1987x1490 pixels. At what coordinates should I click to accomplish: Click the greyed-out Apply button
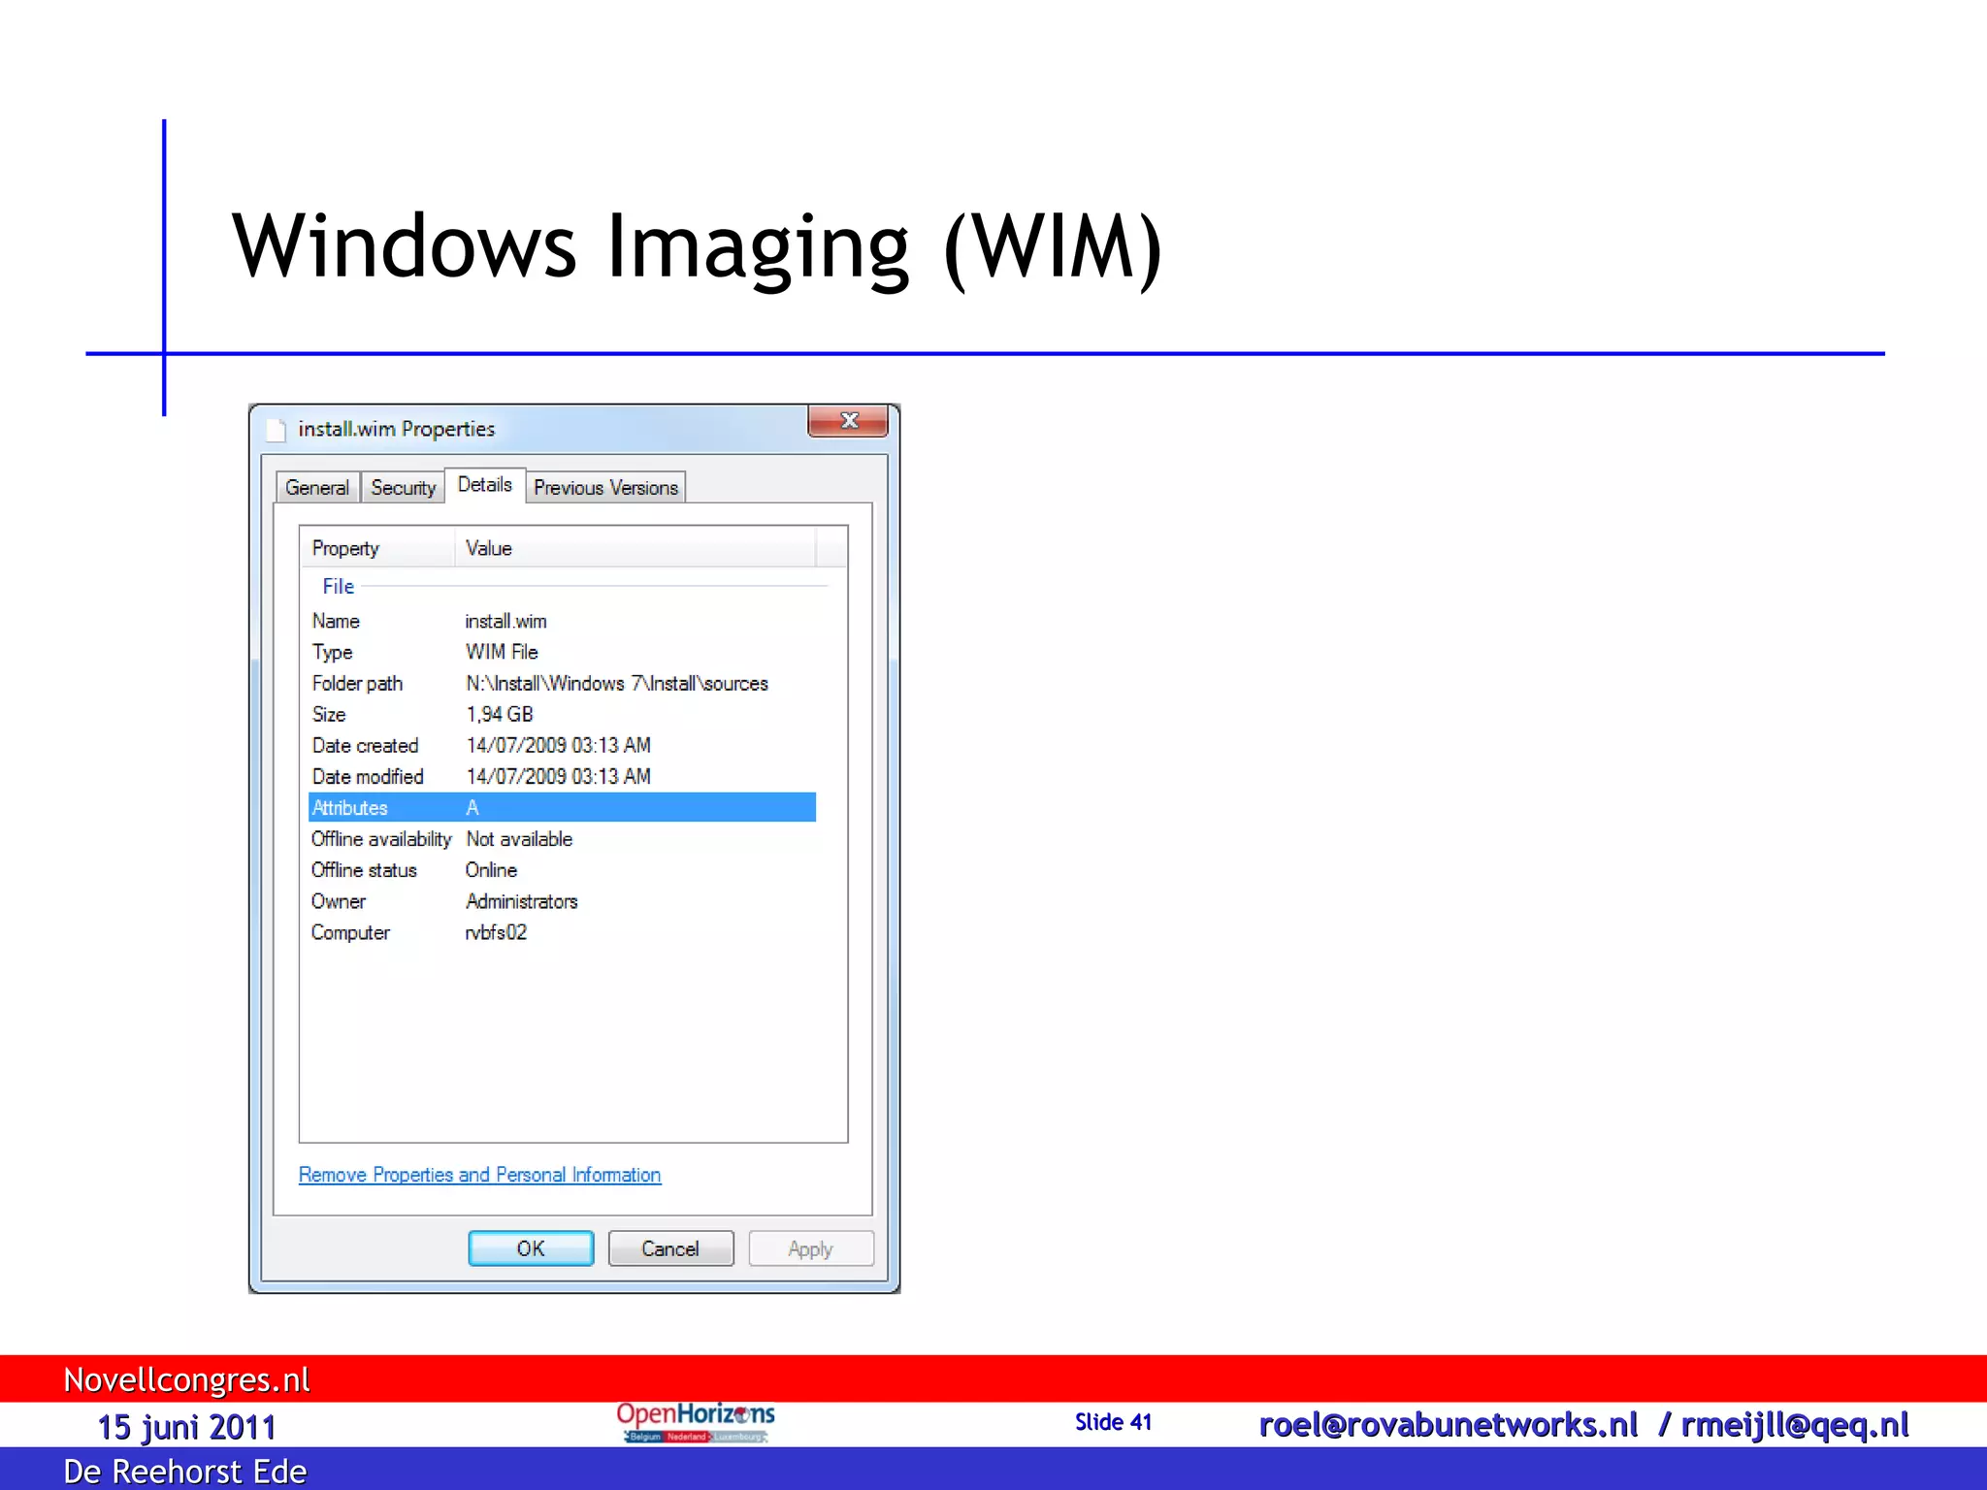click(810, 1248)
